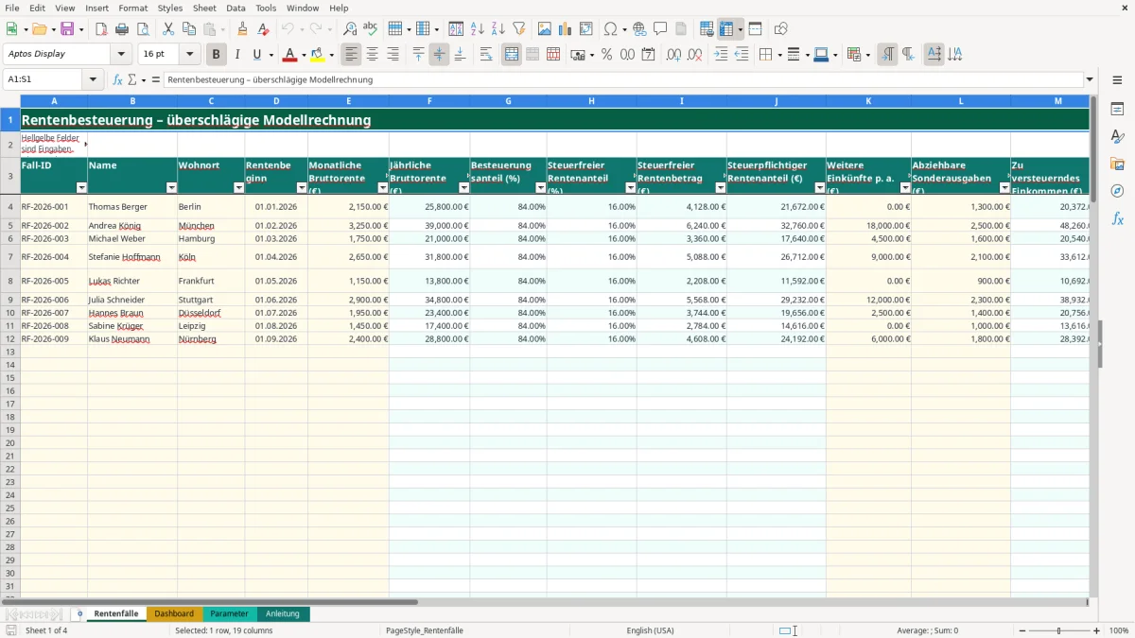Viewport: 1135px width, 638px height.
Task: Open the font name dropdown
Action: coord(122,54)
